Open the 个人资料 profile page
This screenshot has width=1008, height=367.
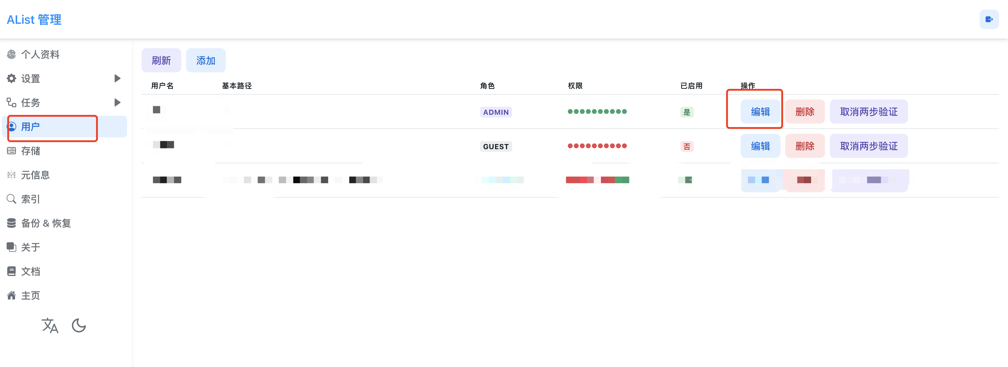coord(40,55)
